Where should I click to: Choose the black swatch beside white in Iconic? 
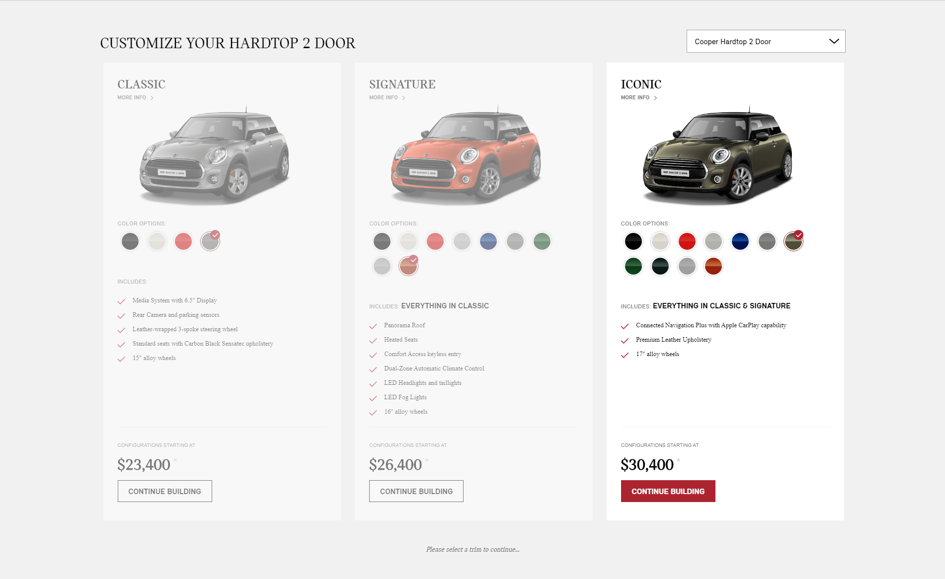tap(633, 241)
